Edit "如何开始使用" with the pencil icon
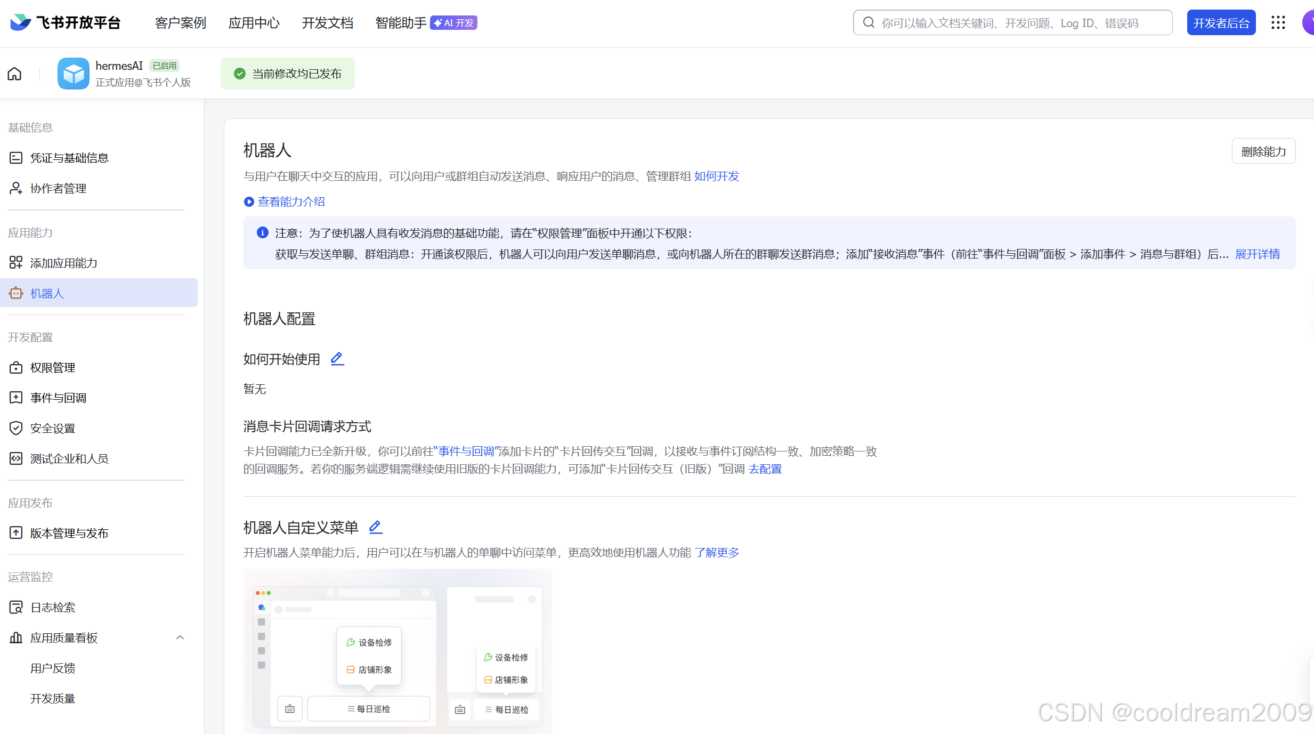 click(x=337, y=359)
